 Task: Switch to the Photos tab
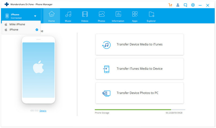101,16
